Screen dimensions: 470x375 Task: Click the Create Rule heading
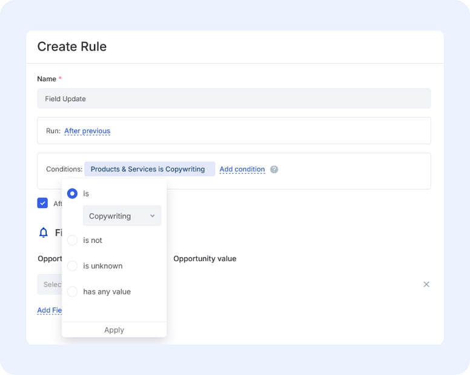pyautogui.click(x=72, y=47)
